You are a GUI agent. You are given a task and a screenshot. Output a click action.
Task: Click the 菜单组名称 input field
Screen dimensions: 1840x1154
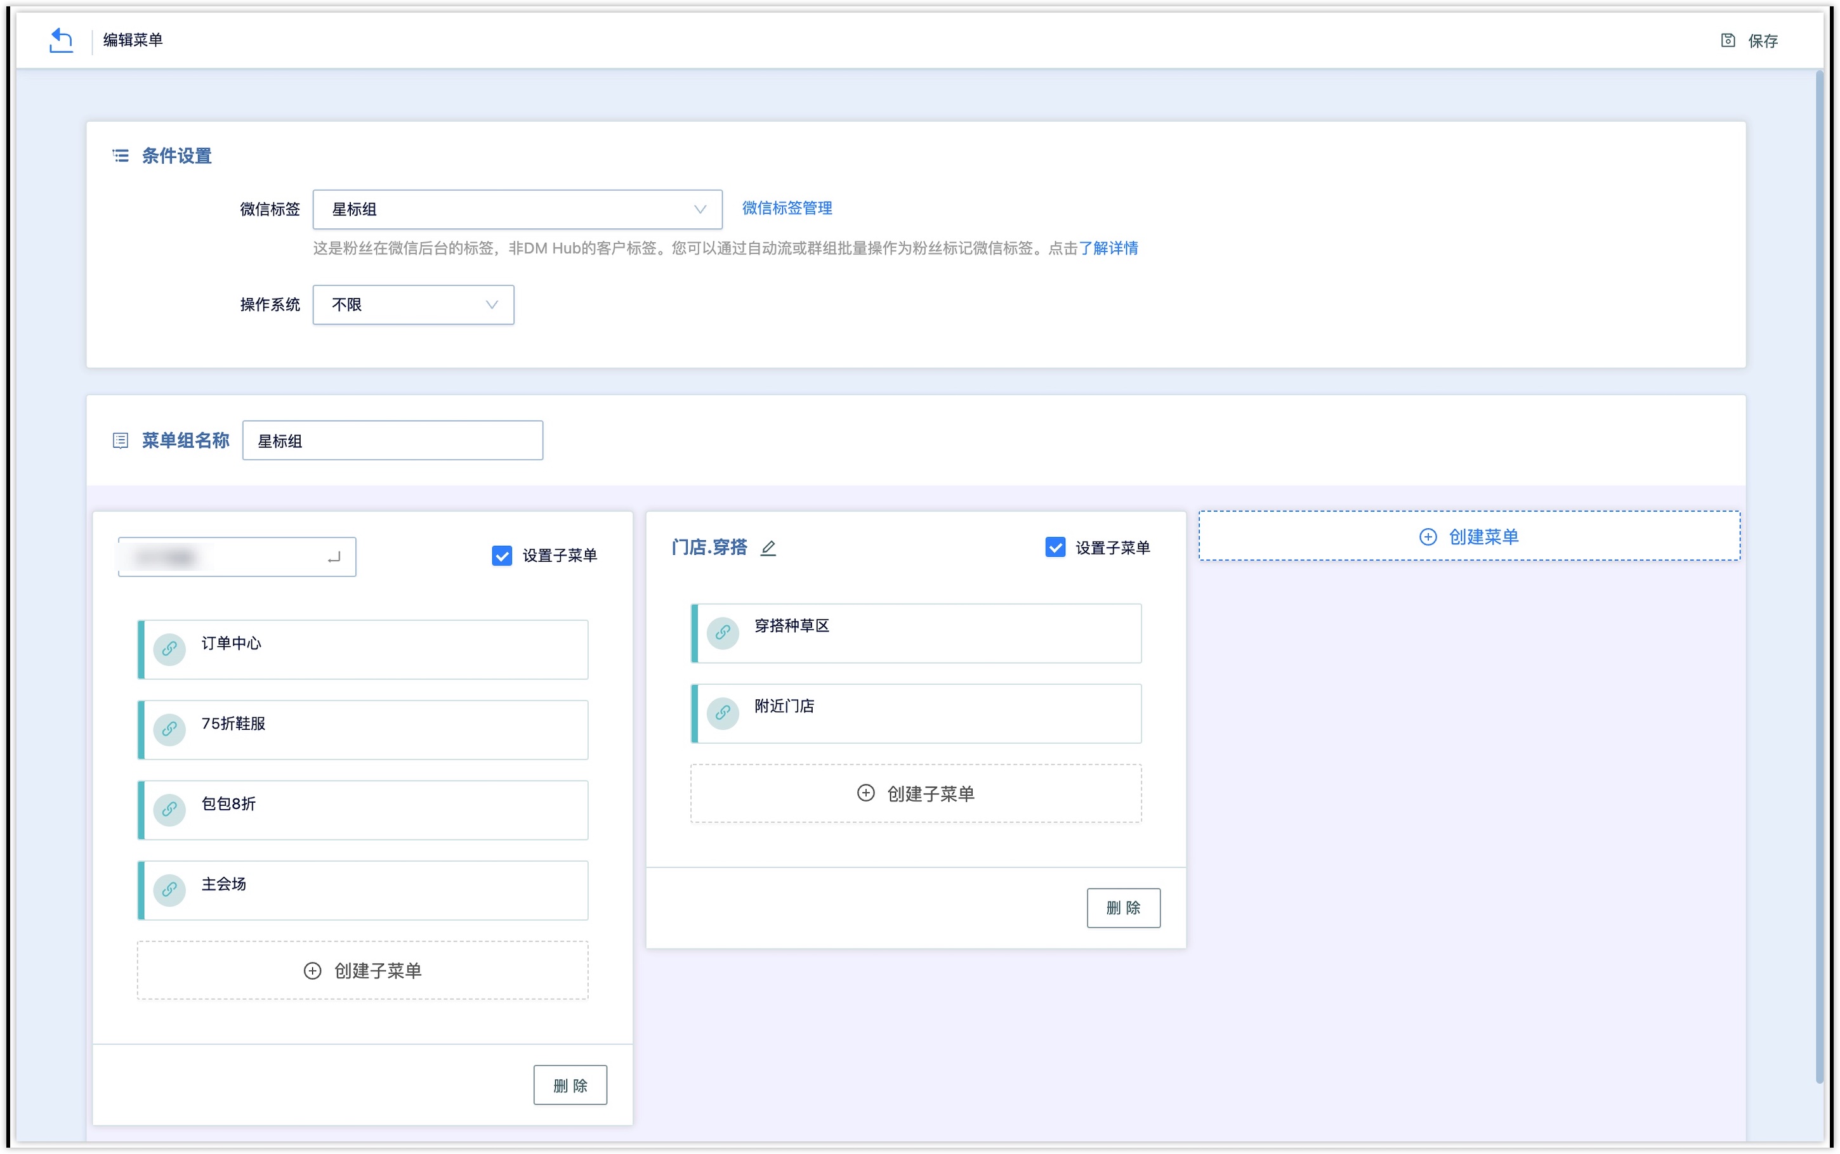(393, 441)
